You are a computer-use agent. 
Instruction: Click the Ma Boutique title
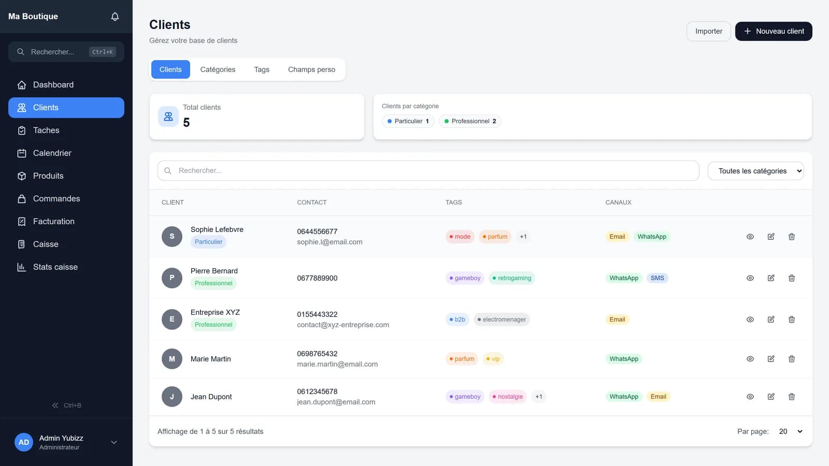click(x=33, y=17)
